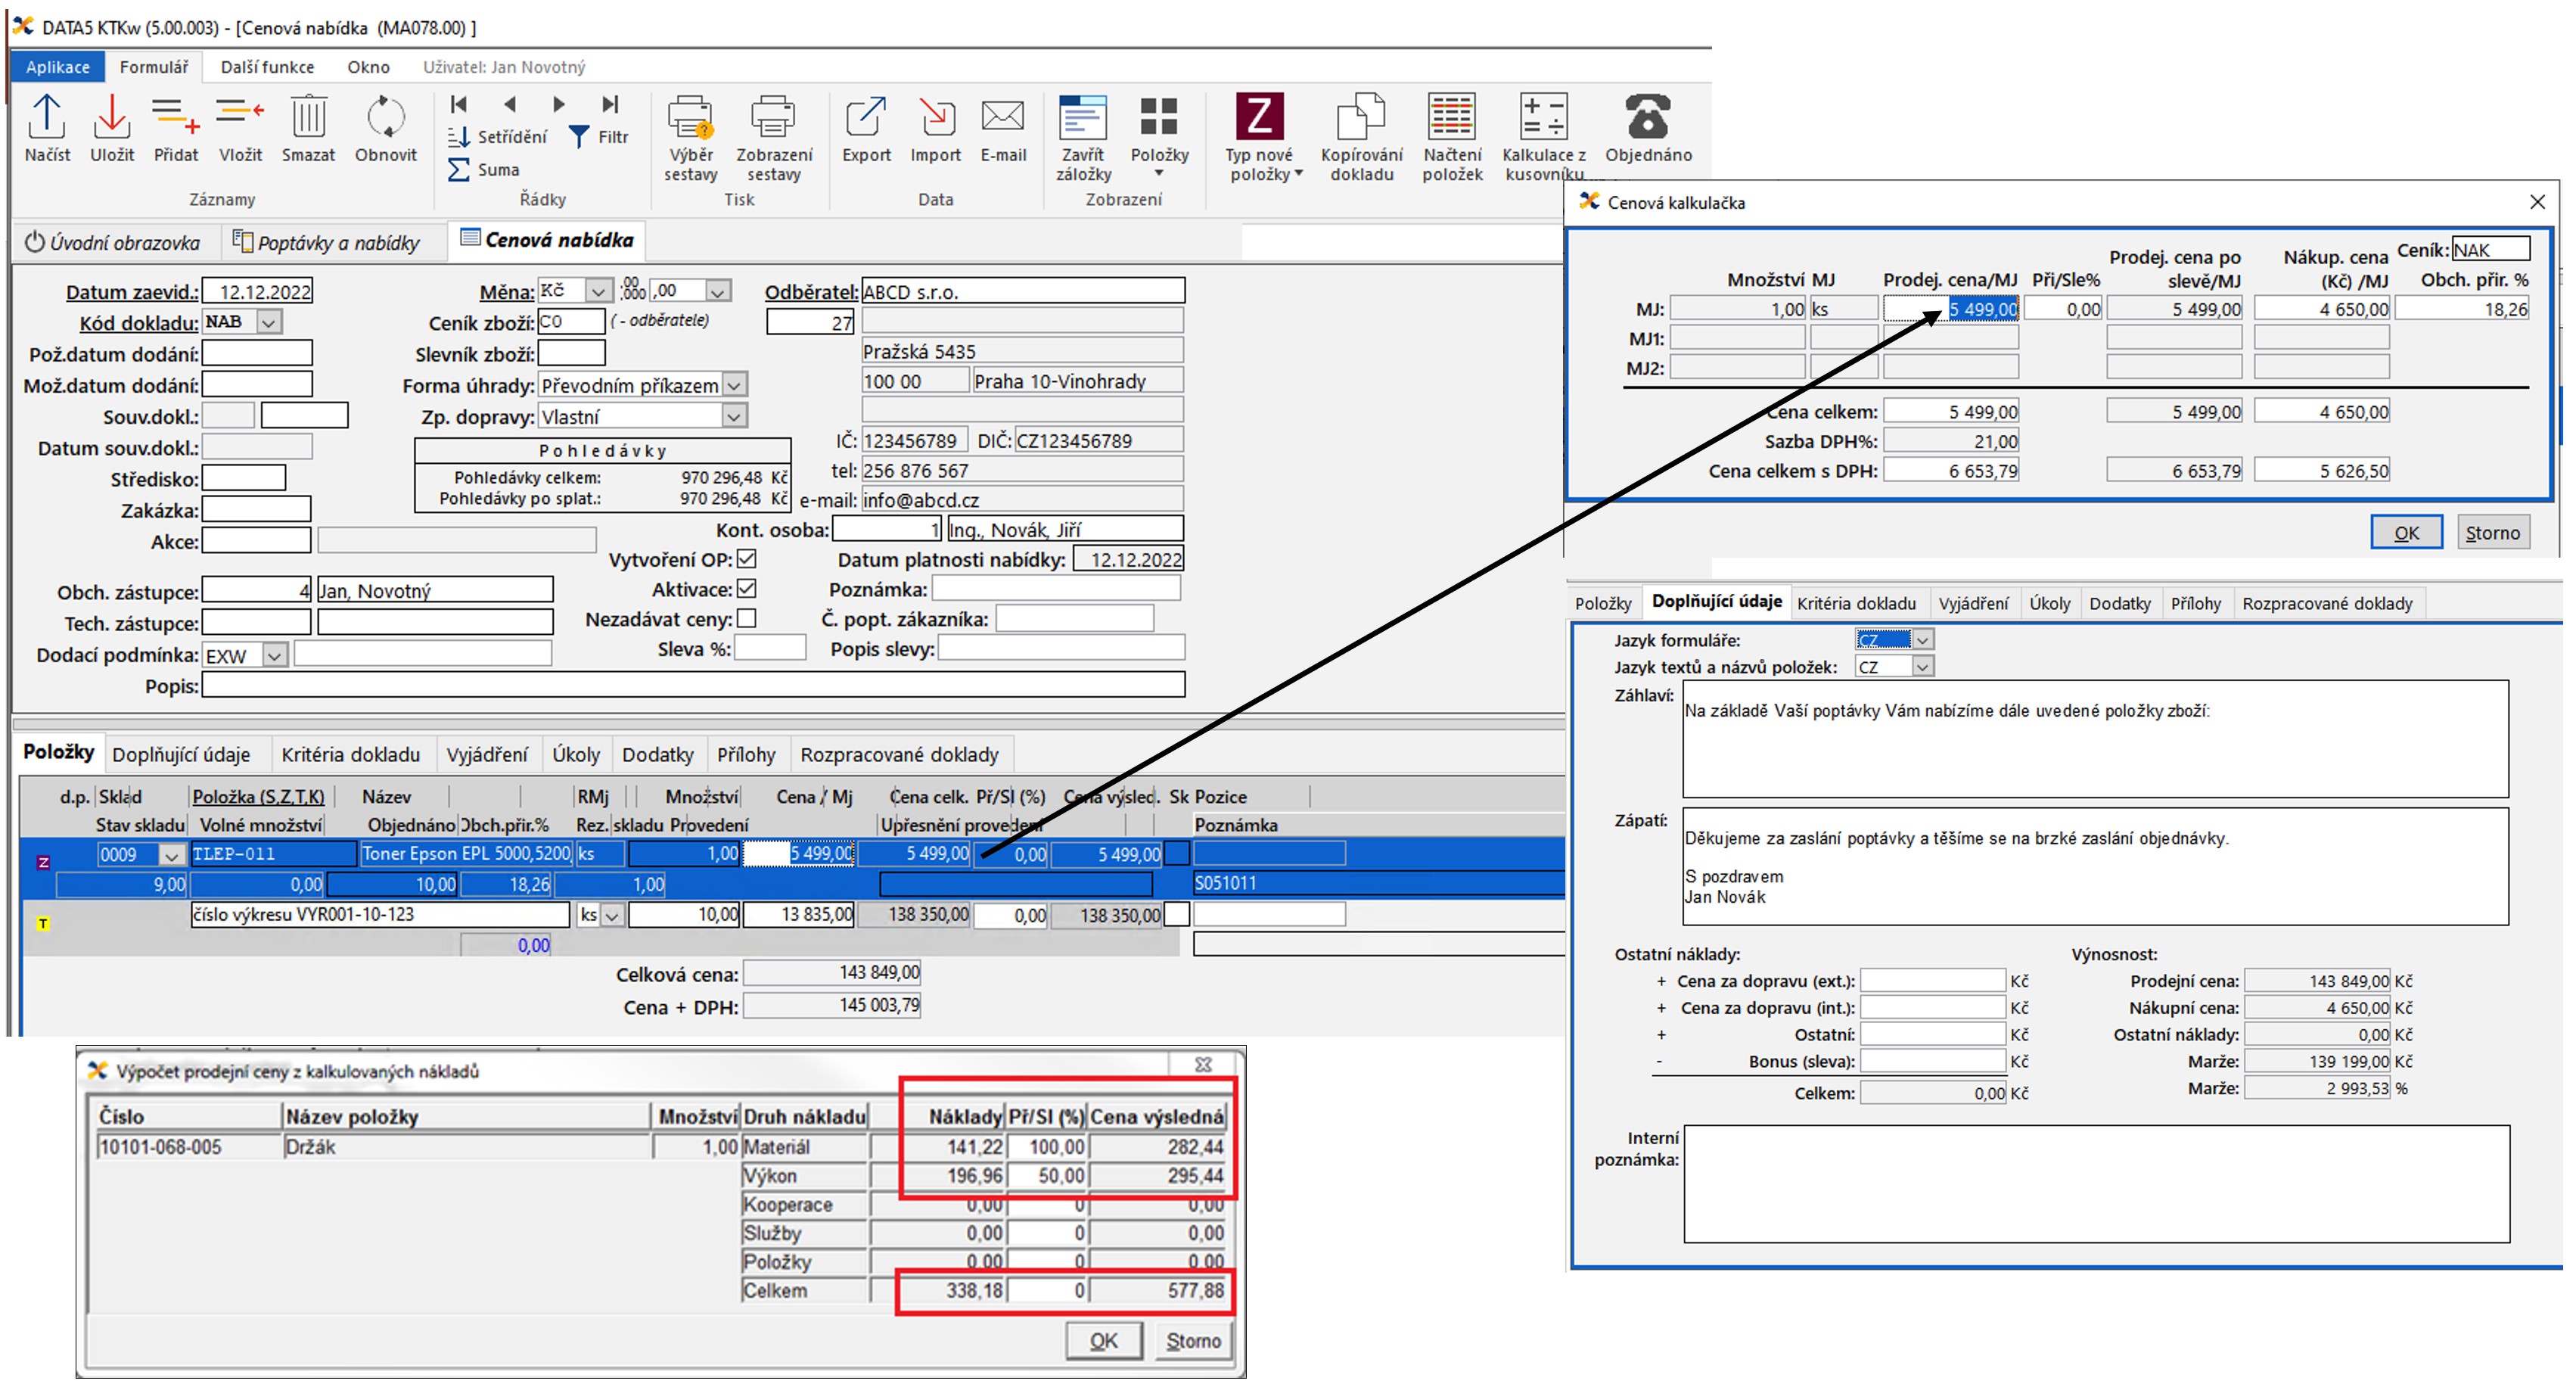Click the Popis text field
The height and width of the screenshot is (1387, 2576).
(692, 685)
